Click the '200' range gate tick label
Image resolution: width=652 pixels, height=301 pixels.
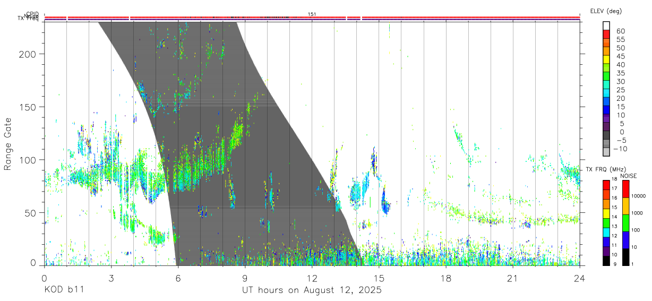[x=29, y=54]
